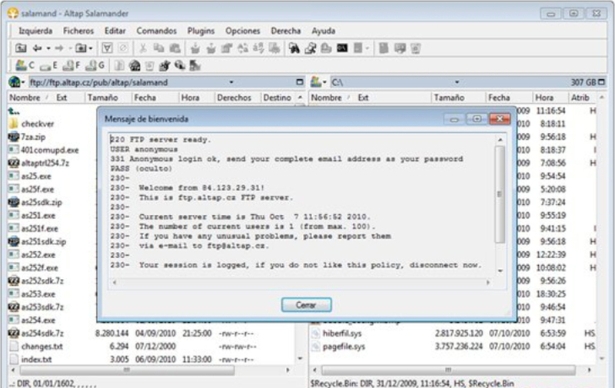Viewport: 615px width, 388px height.
Task: Open Back history dropdown arrow
Action: tap(48, 48)
